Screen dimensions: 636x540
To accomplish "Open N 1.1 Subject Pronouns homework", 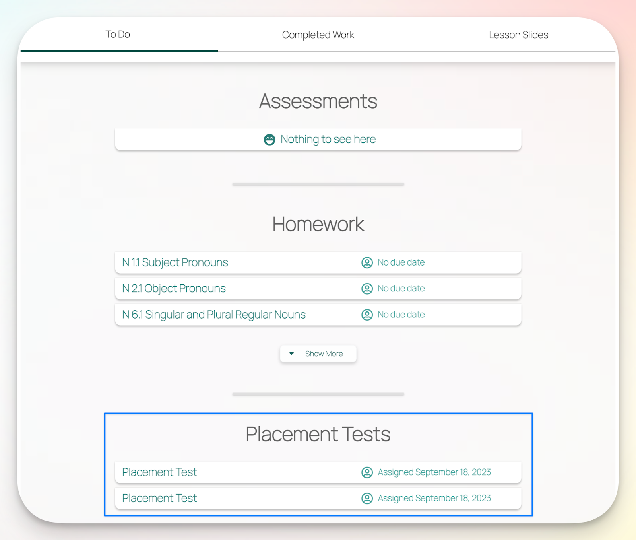I will coord(318,262).
